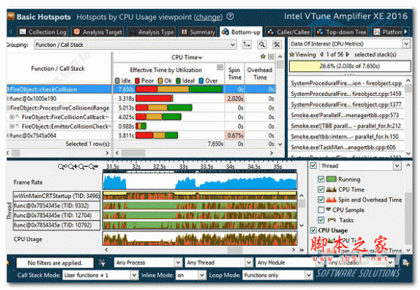The width and height of the screenshot is (420, 290).
Task: Show previous stack in Viewing selector
Action: 322,55
